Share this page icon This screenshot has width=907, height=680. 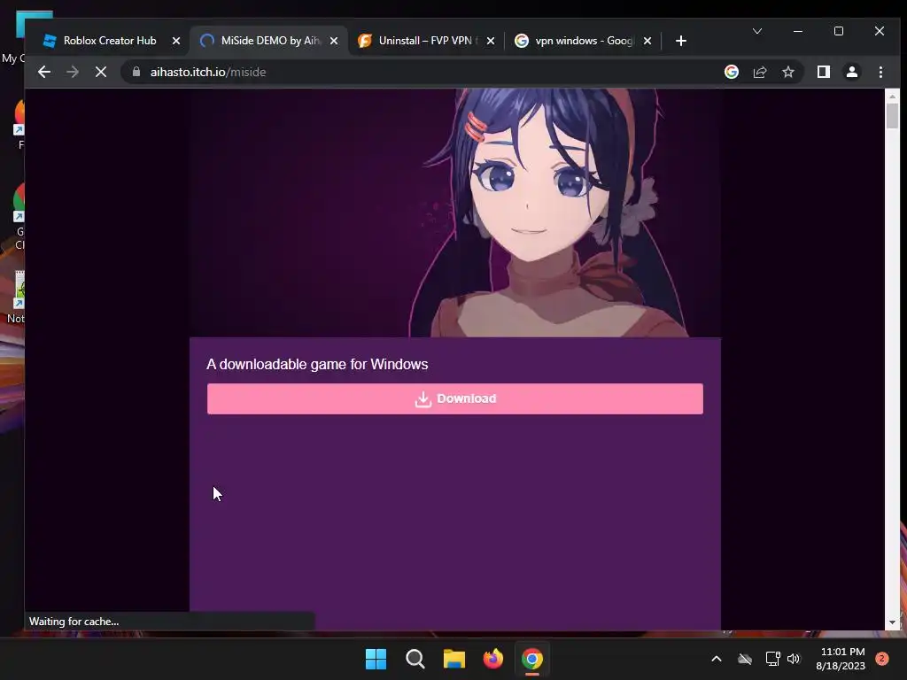759,72
